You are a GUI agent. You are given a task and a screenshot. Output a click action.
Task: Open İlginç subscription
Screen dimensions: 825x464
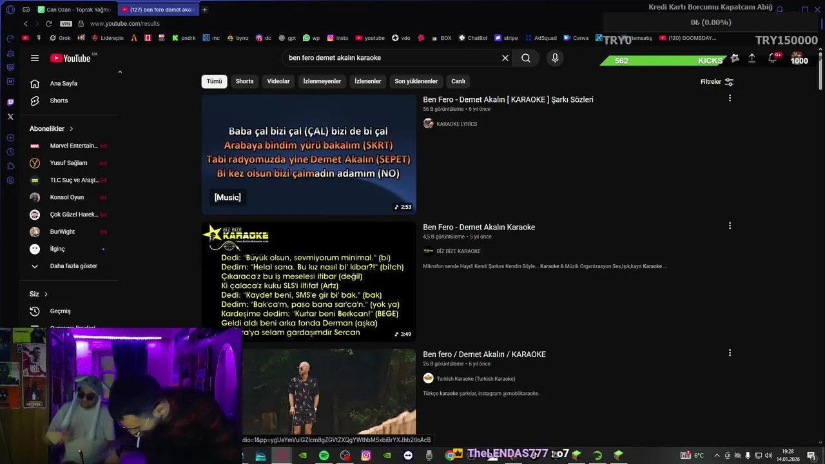point(68,249)
